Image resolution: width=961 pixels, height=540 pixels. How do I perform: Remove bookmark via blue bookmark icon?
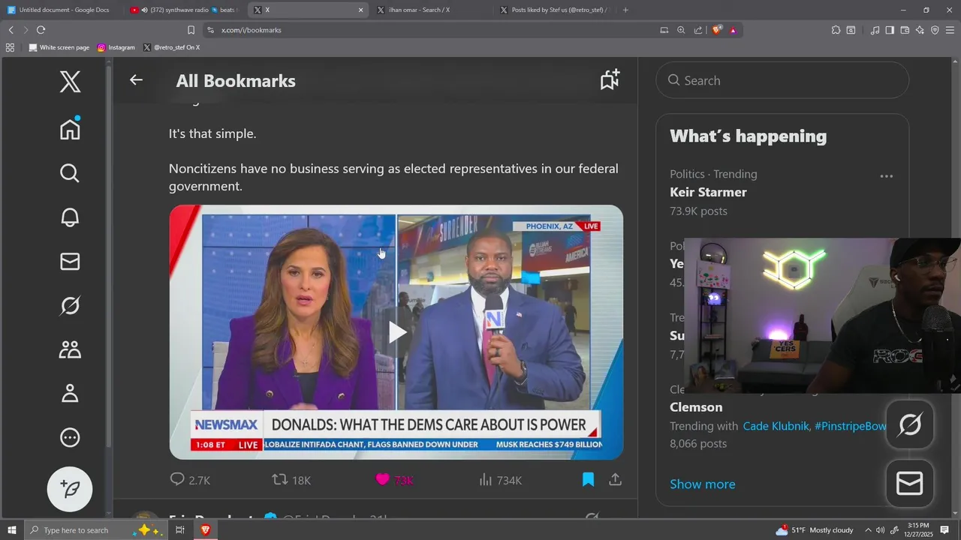pos(589,479)
